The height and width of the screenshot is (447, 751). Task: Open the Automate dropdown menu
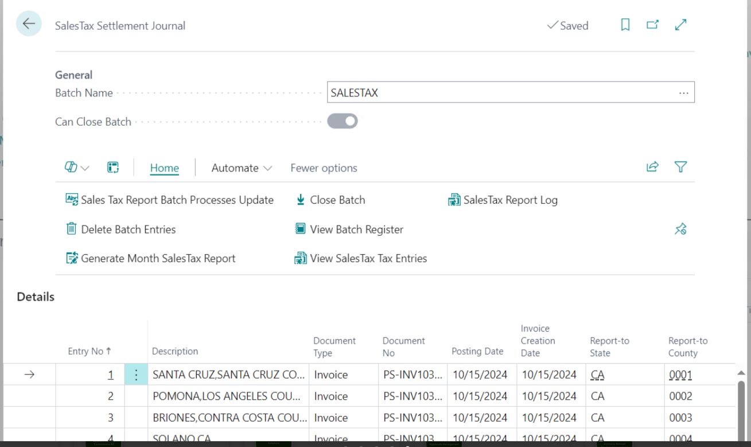point(241,168)
